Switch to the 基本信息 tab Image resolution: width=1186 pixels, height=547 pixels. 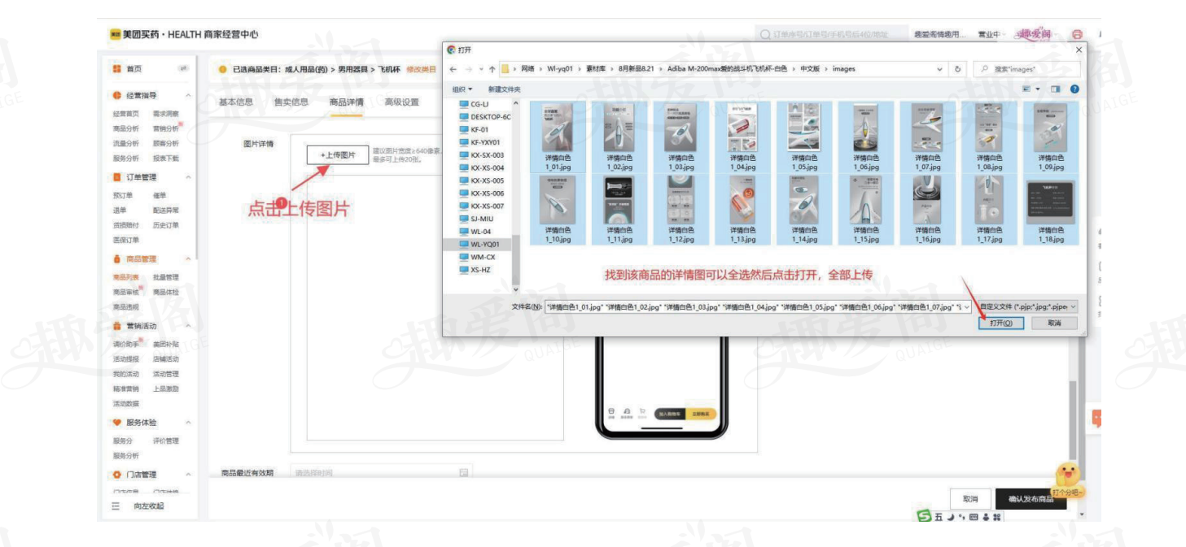[x=236, y=102]
